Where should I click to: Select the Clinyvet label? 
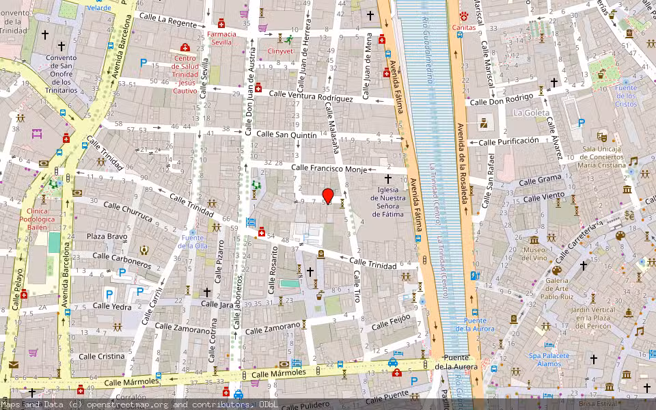(x=280, y=51)
